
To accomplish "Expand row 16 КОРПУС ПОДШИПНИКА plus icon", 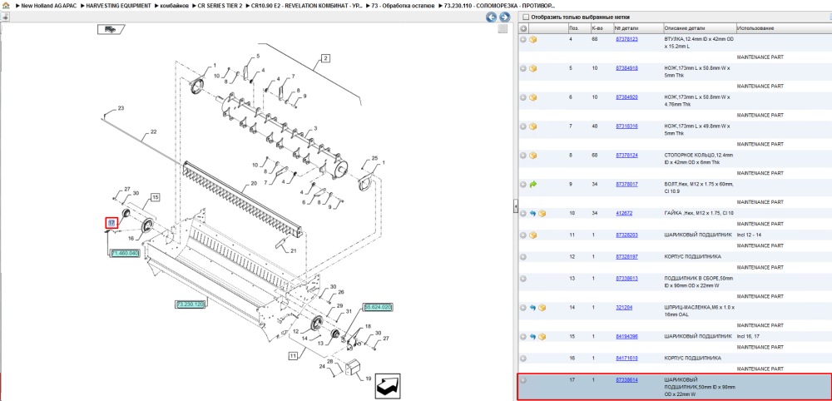I will coord(523,359).
